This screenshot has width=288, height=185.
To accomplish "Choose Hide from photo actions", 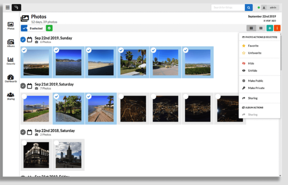I will [x=259, y=63].
